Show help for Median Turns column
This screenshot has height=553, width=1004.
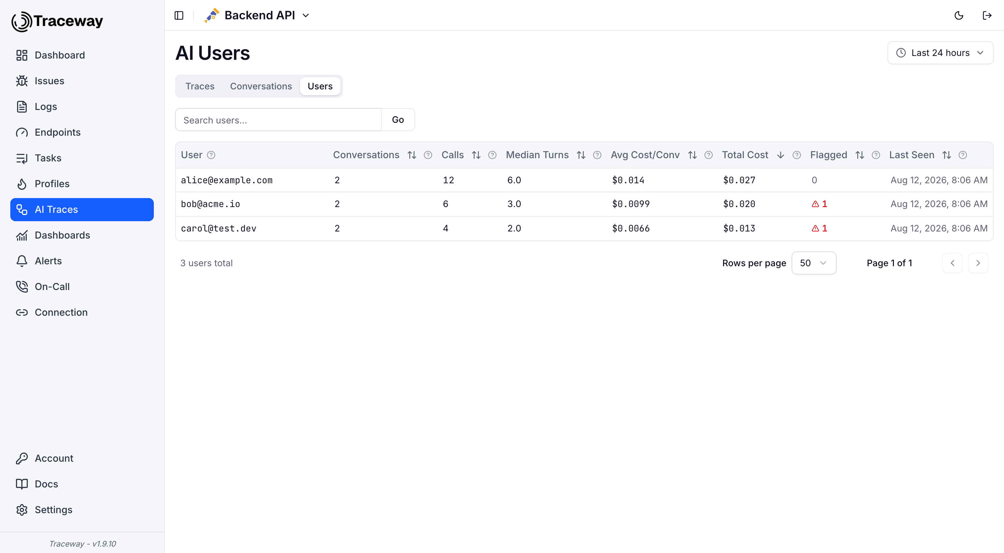click(597, 155)
